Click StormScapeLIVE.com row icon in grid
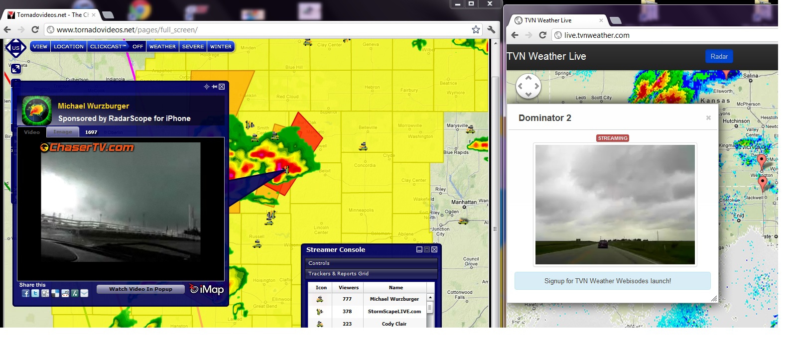Image resolution: width=790 pixels, height=347 pixels. pyautogui.click(x=320, y=312)
